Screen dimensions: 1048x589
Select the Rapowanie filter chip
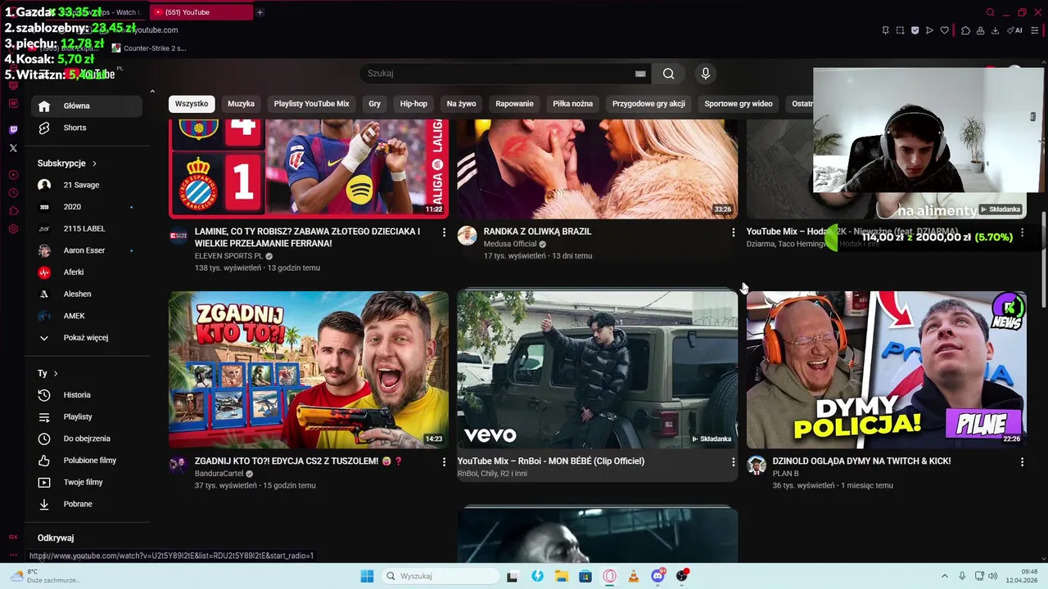514,104
